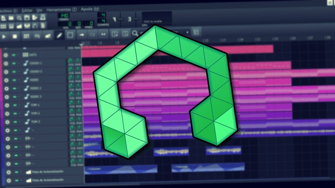335x188 pixels.
Task: Toggle loop points icon in song editor
Action: 93,34
